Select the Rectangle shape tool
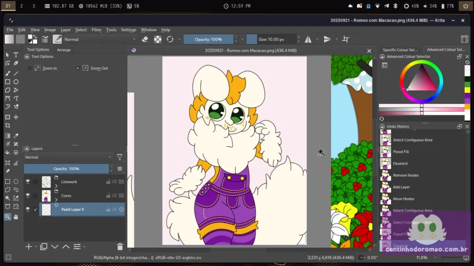The width and height of the screenshot is (474, 266). pyautogui.click(x=7, y=82)
